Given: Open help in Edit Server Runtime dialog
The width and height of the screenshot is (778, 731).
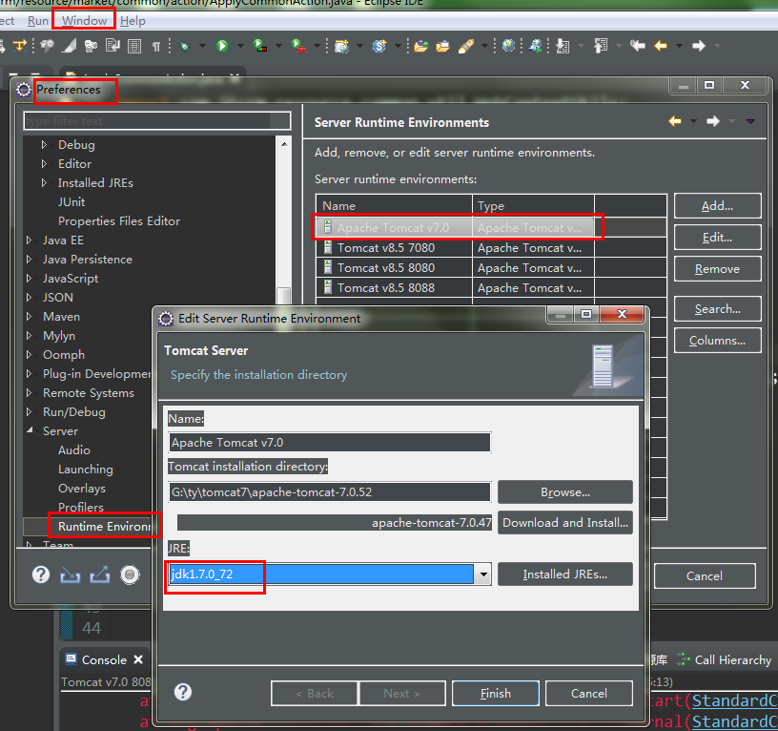Looking at the screenshot, I should (183, 692).
